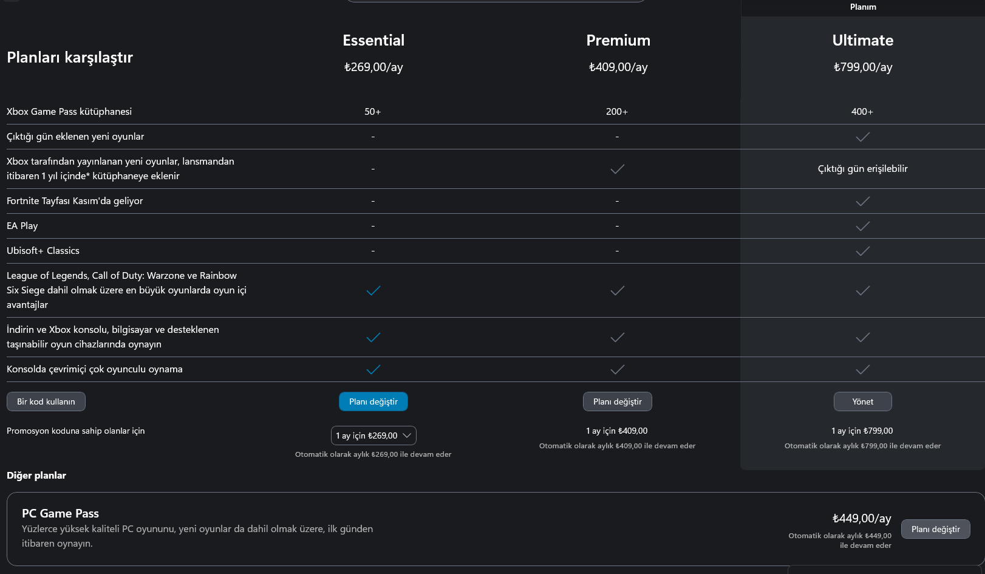Image resolution: width=985 pixels, height=574 pixels.
Task: Click the 'İndirin ve Xbox konsolu' row label
Action: tap(113, 337)
